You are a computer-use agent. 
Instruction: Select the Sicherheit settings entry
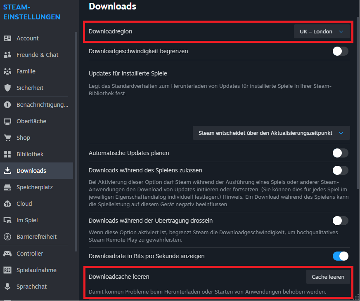36,88
